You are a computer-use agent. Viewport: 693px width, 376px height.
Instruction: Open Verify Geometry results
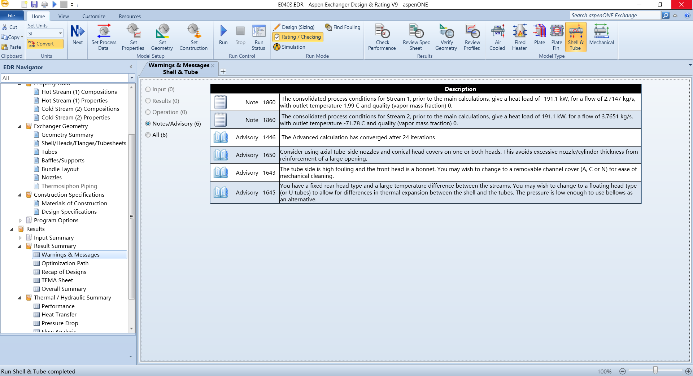446,37
